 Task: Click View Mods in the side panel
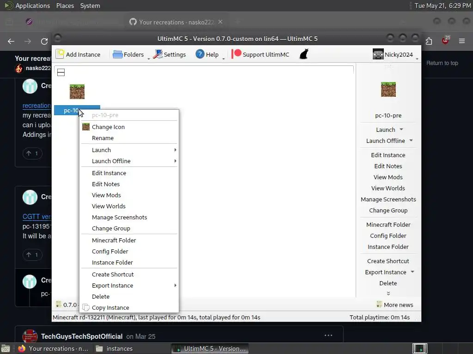click(x=388, y=177)
